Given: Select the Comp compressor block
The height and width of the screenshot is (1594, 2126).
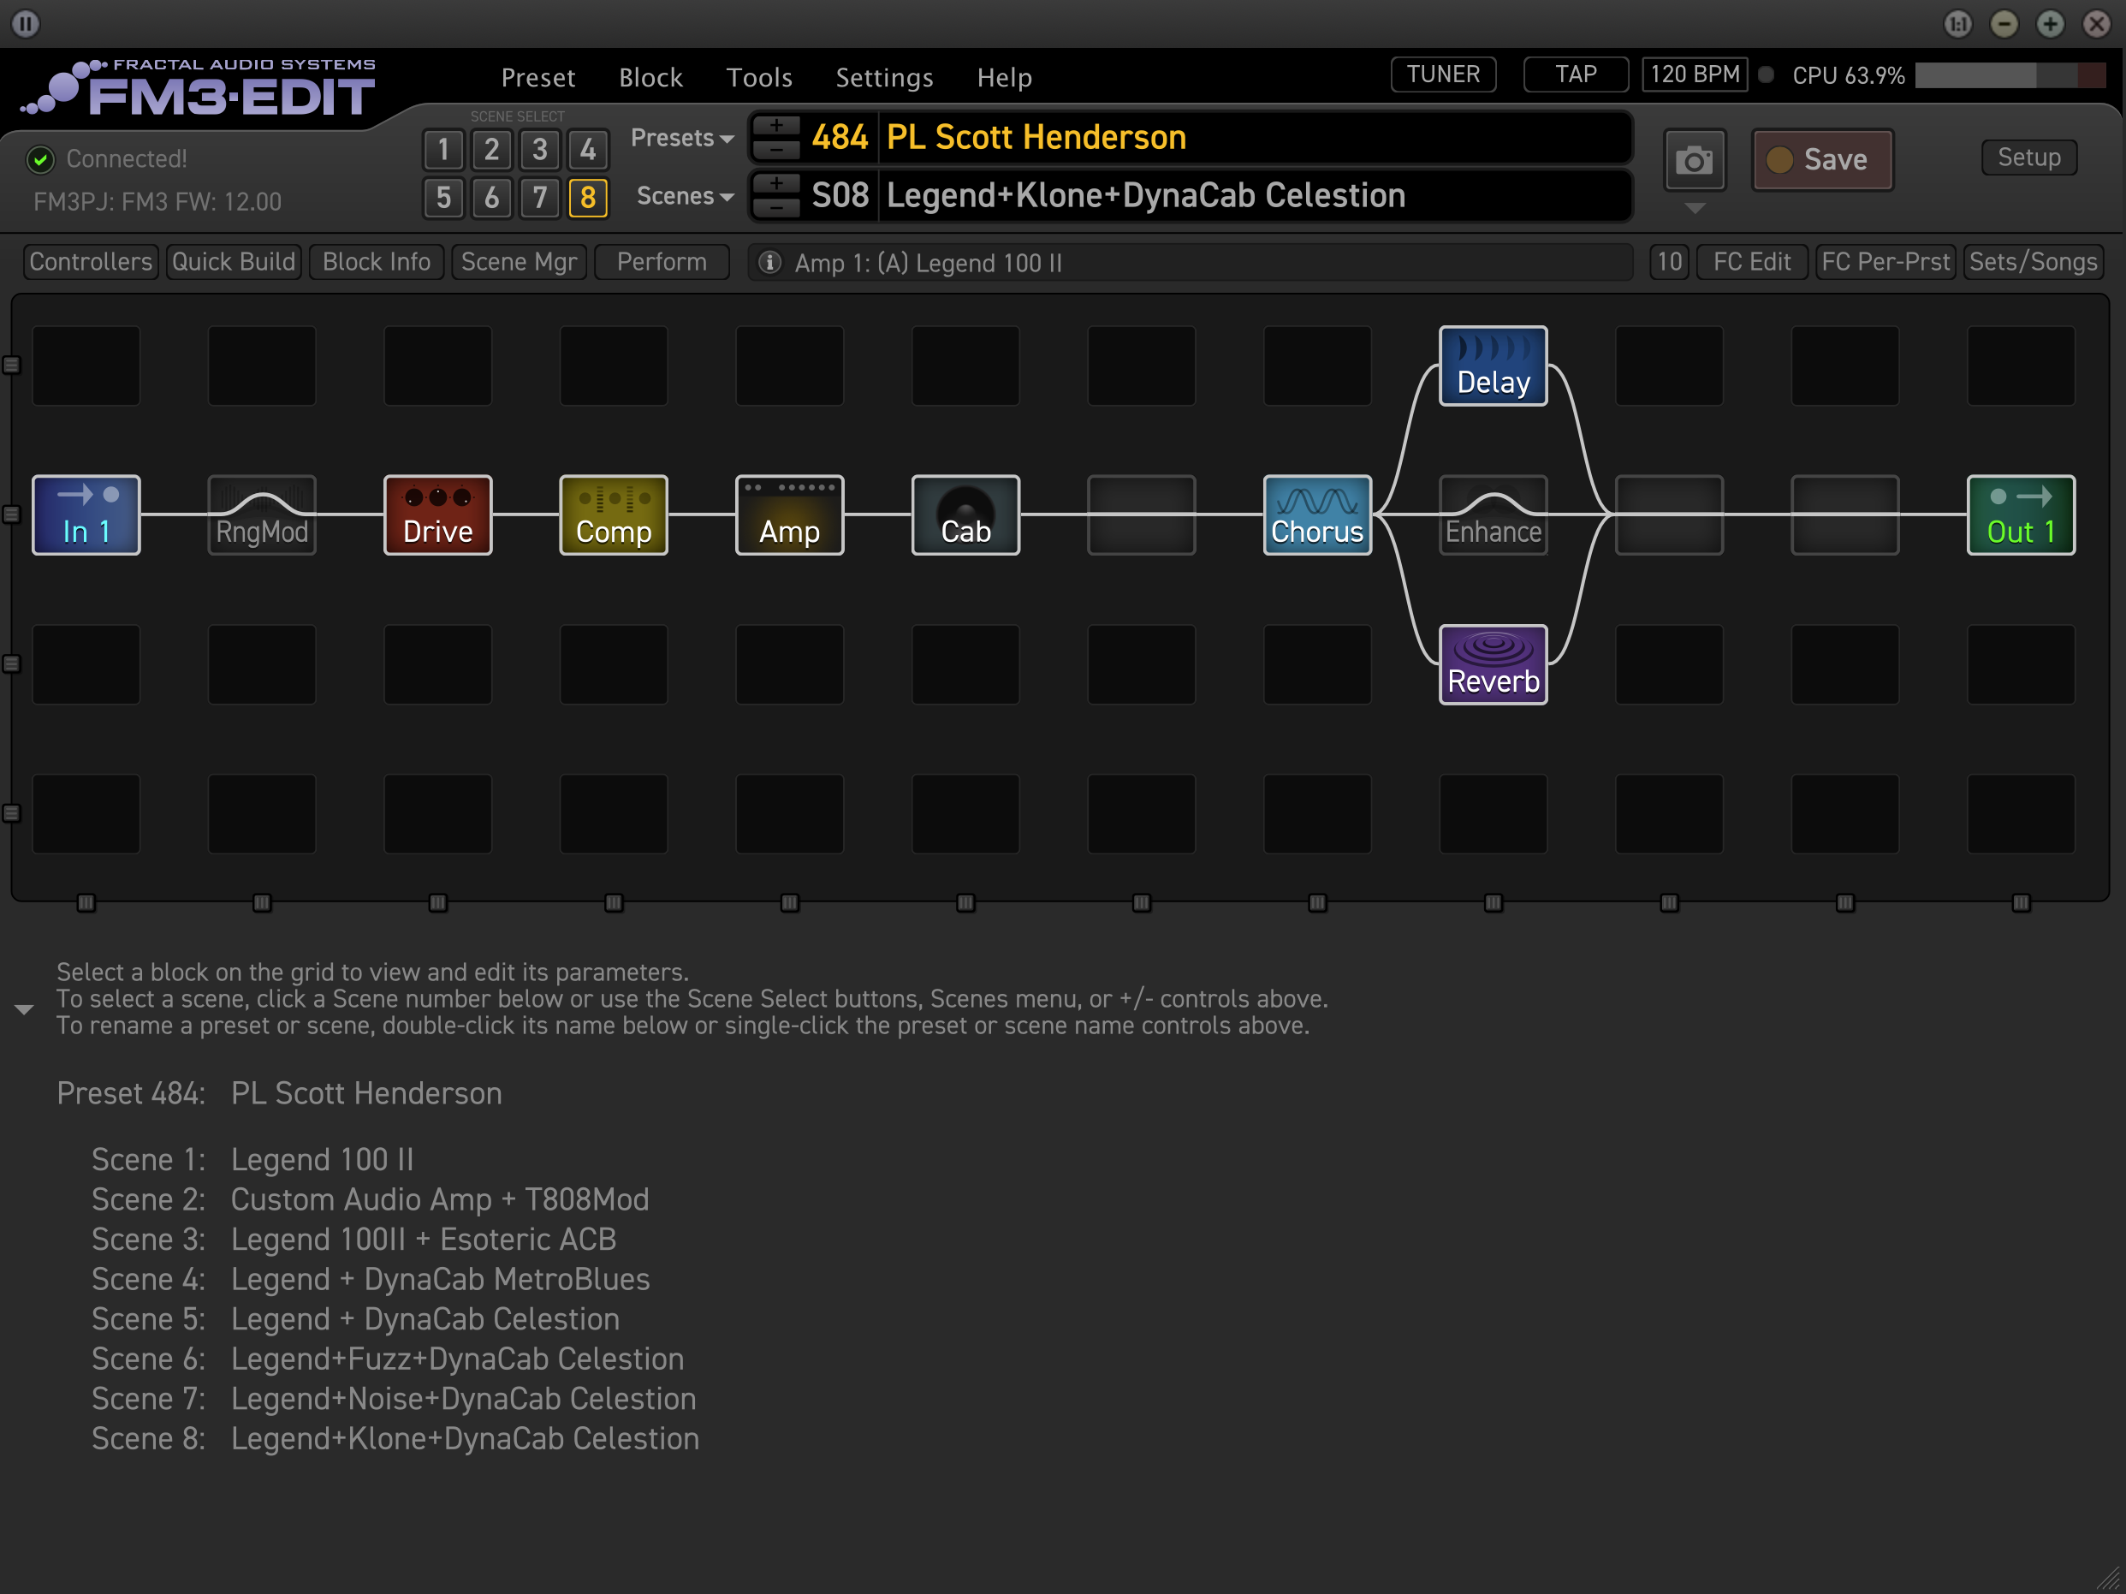Looking at the screenshot, I should [x=613, y=515].
